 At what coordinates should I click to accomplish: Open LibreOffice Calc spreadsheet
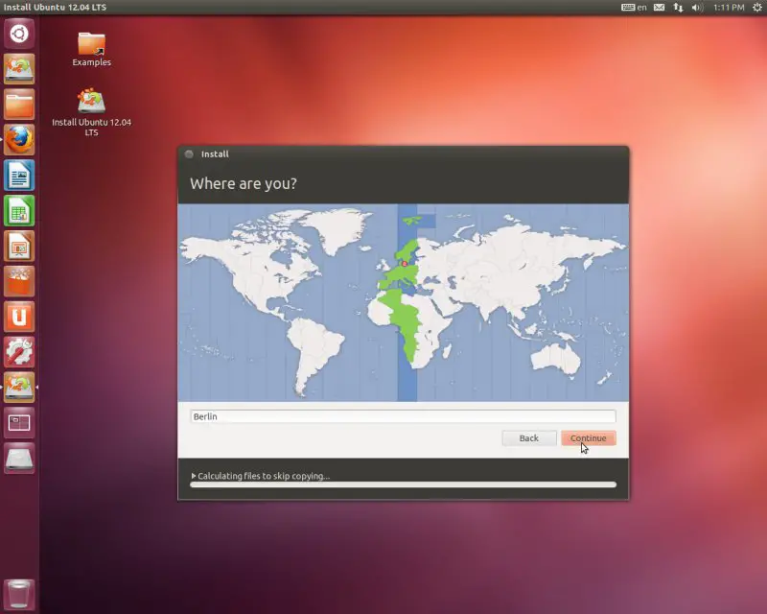(19, 210)
